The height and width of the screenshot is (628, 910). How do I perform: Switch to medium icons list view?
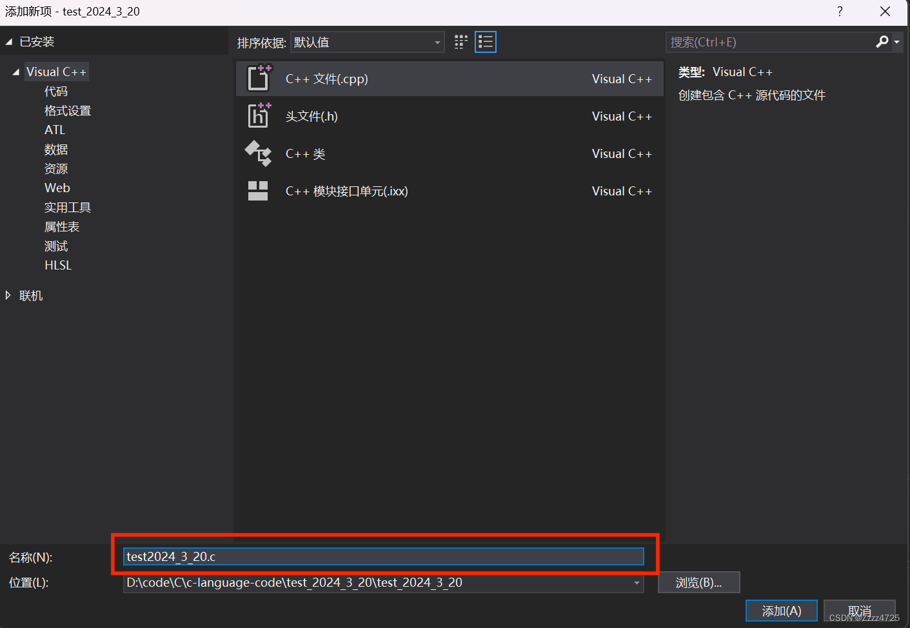pyautogui.click(x=486, y=43)
